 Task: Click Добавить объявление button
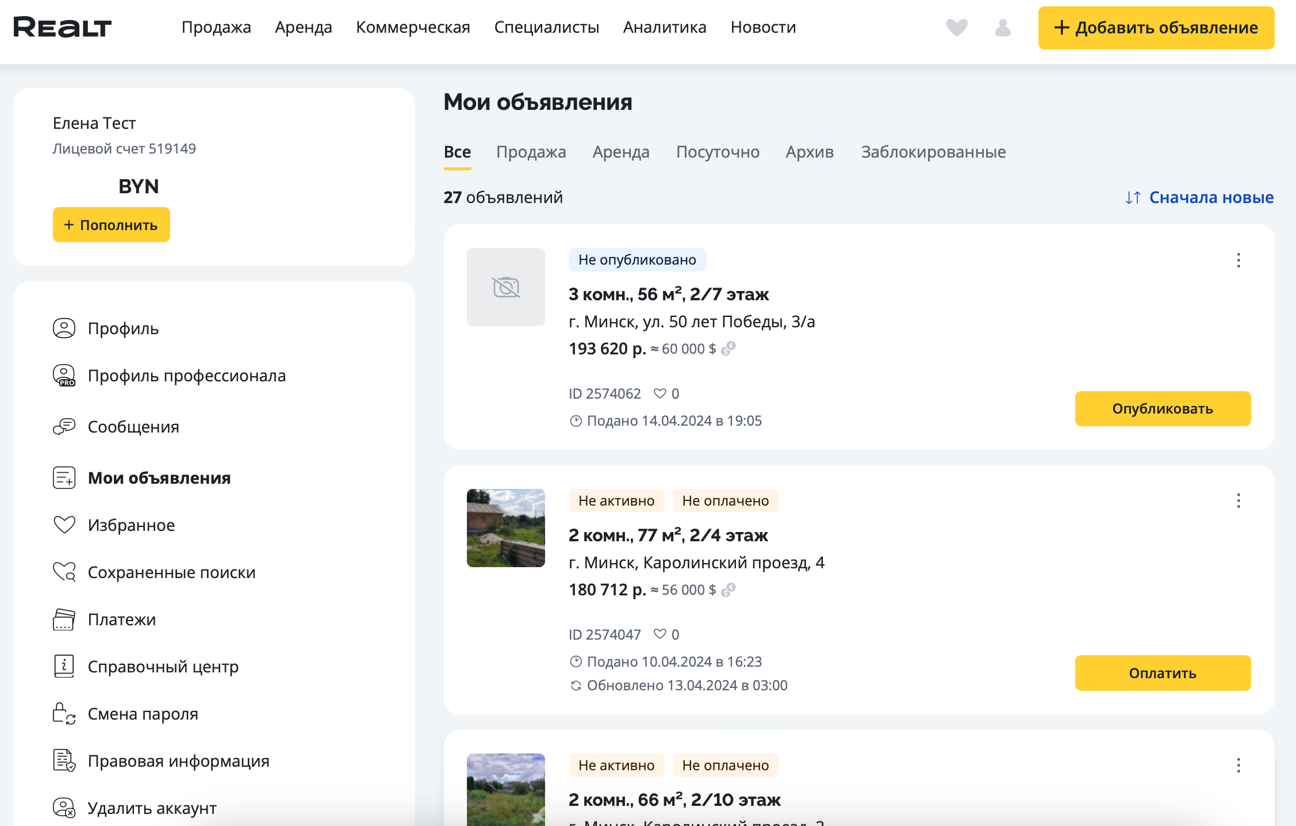[1156, 28]
